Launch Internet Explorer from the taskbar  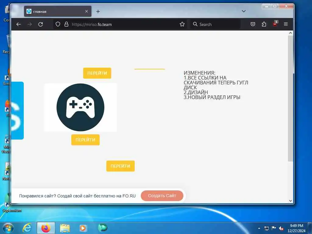coord(27,228)
